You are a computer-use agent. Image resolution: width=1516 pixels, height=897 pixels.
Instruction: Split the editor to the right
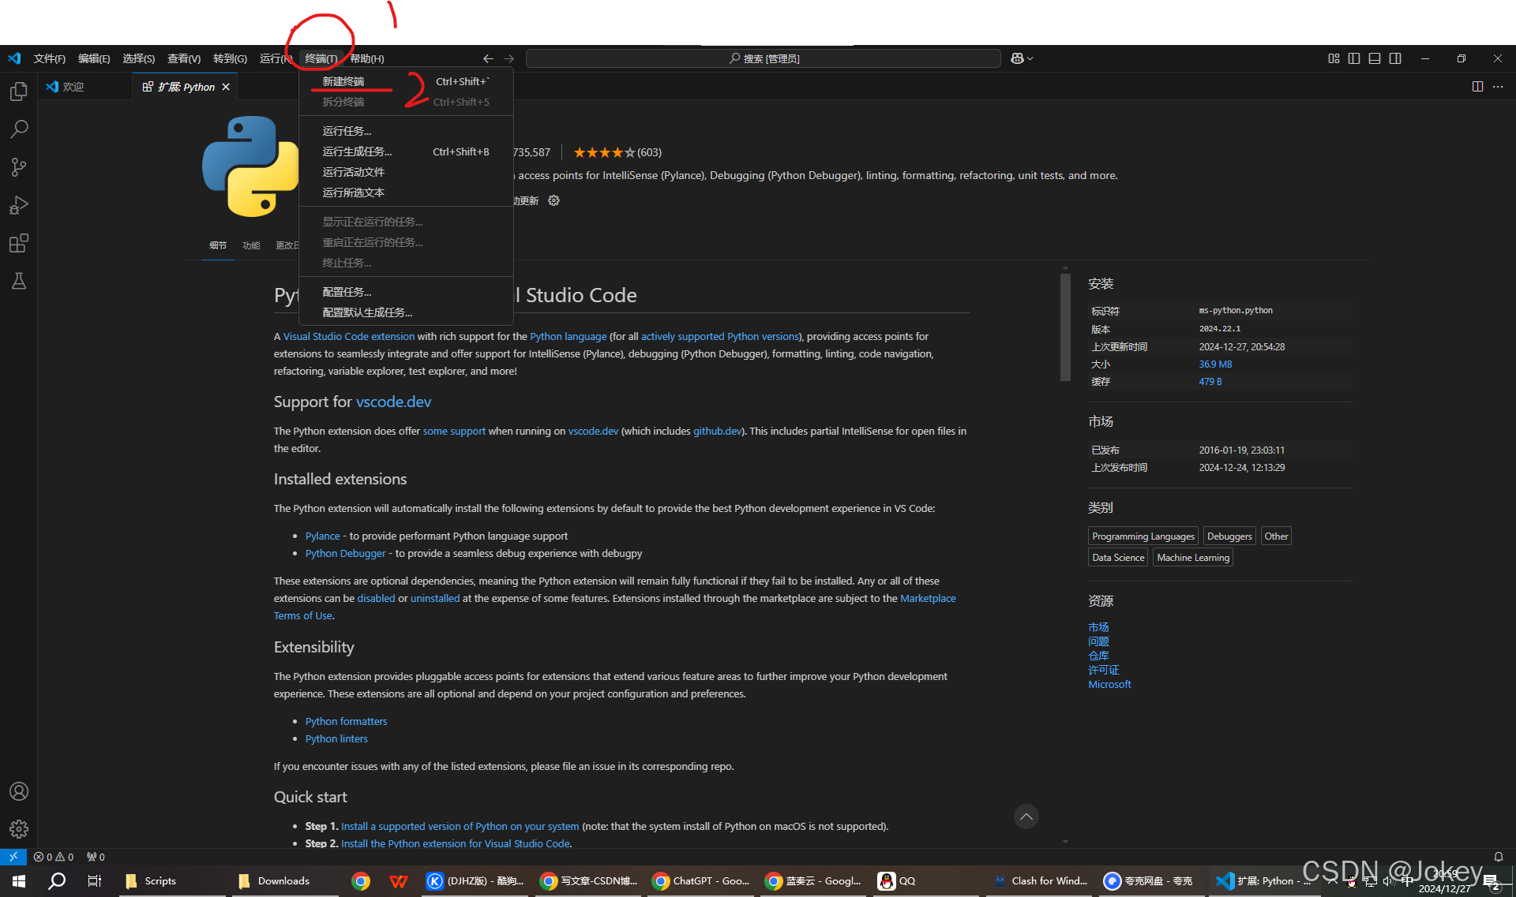(1477, 87)
